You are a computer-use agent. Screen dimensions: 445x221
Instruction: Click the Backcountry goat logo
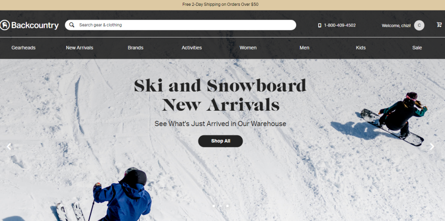coord(5,25)
